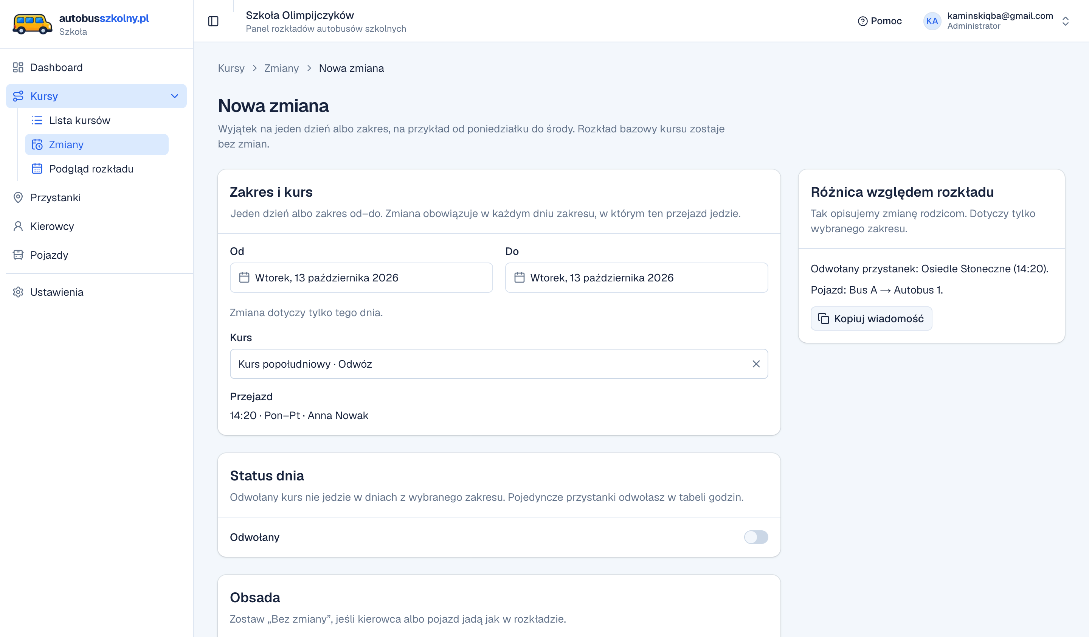The width and height of the screenshot is (1089, 637).
Task: Click the Kierowcy person icon
Action: point(18,226)
